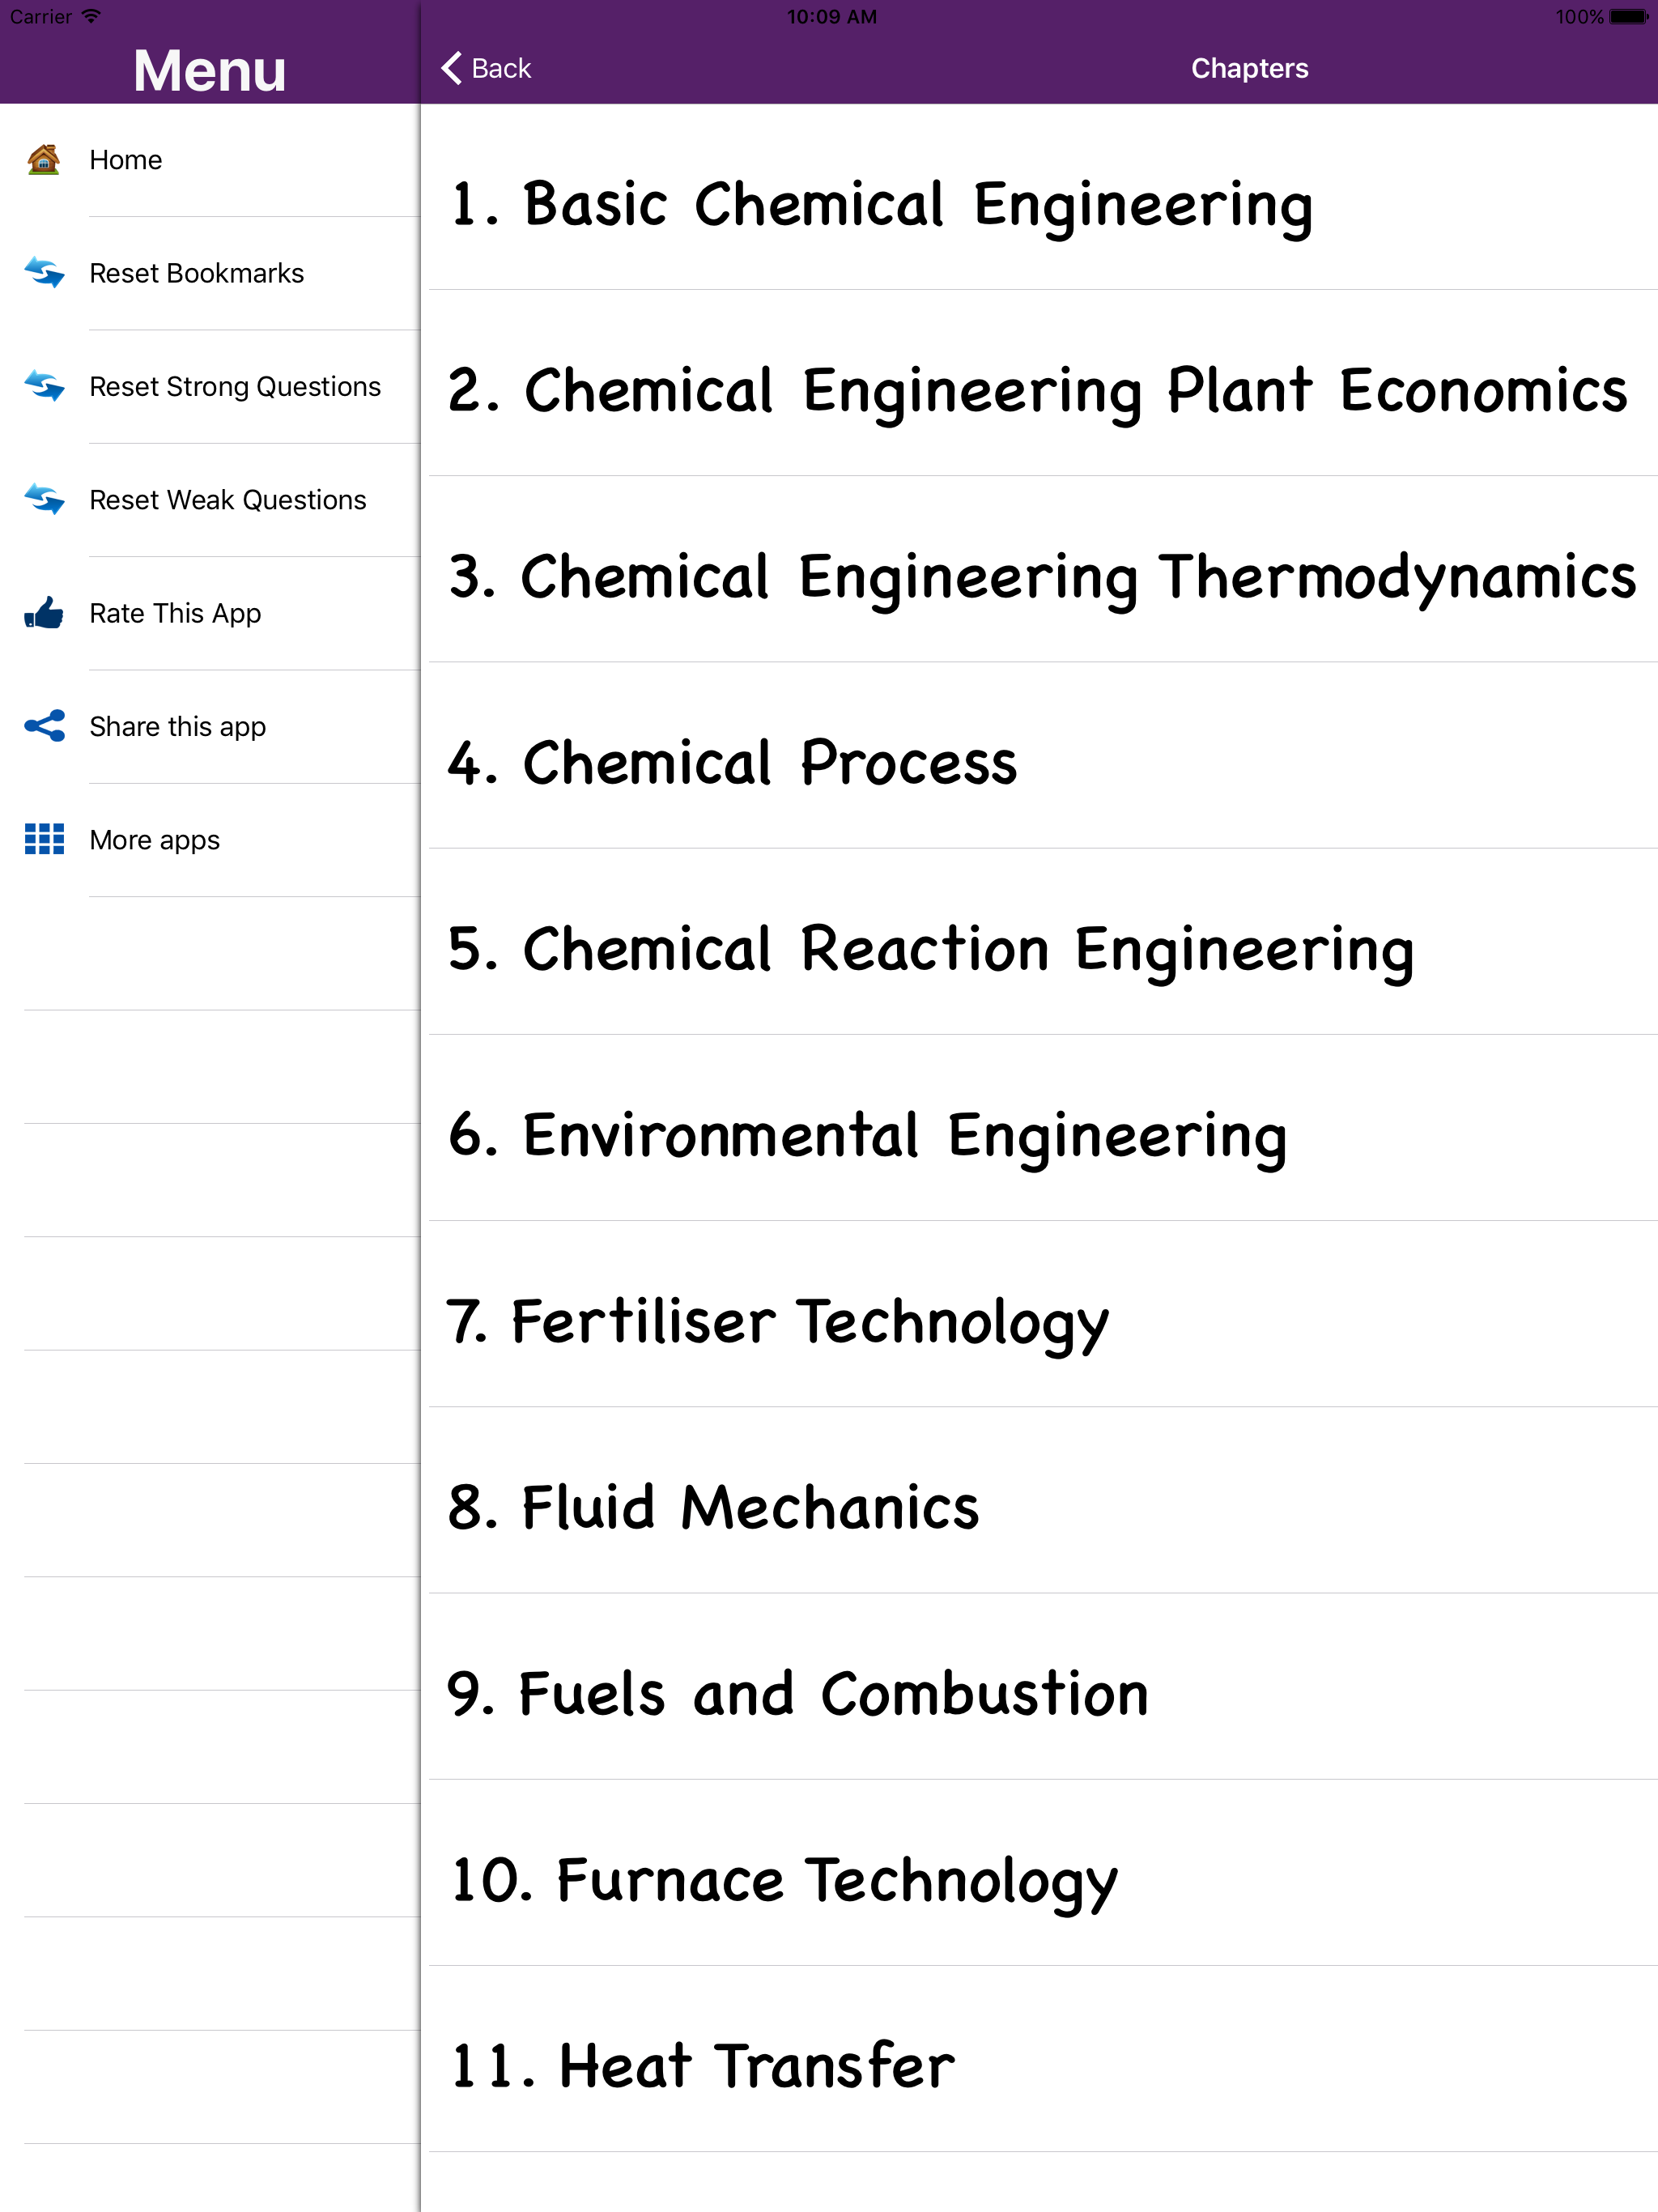1658x2212 pixels.
Task: Open Chemical Engineering Plant Economics chapter
Action: [1036, 391]
